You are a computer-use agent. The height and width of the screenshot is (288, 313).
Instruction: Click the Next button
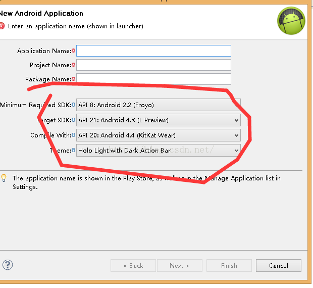tap(179, 266)
